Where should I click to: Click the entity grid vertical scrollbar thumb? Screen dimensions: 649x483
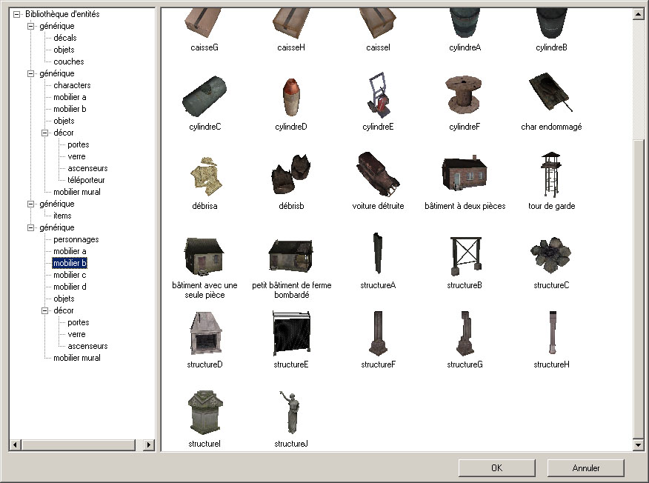pos(638,290)
